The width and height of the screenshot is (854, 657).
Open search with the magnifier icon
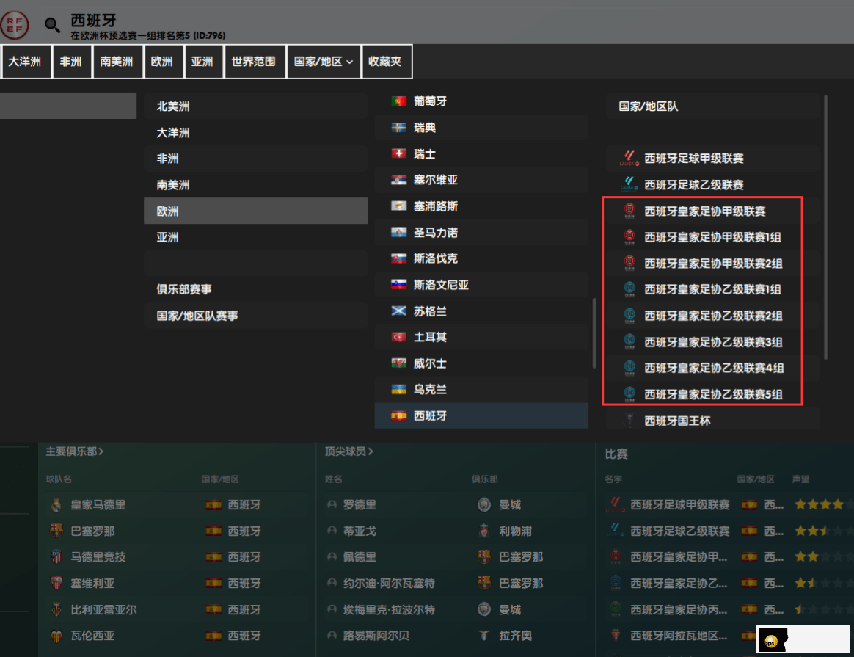click(52, 24)
